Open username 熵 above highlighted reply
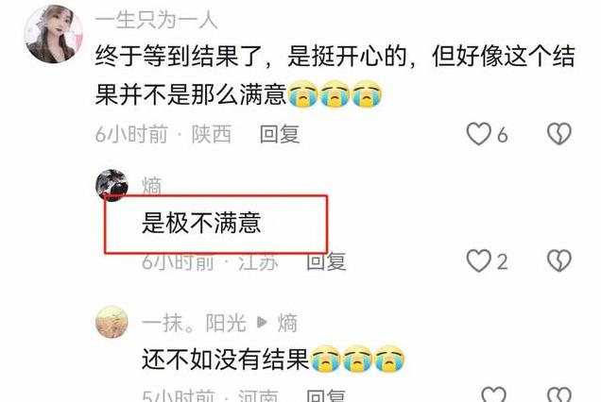This screenshot has height=402, width=601. pos(152,186)
